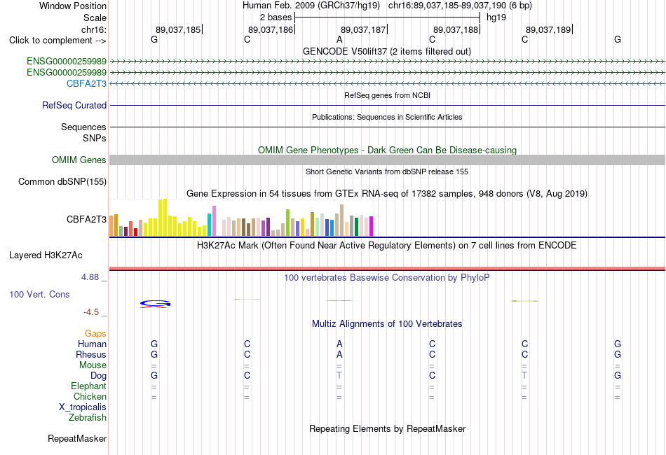The width and height of the screenshot is (666, 455).
Task: Click the CBFA2T3 gene label in GENCODE track
Action: pyautogui.click(x=86, y=83)
